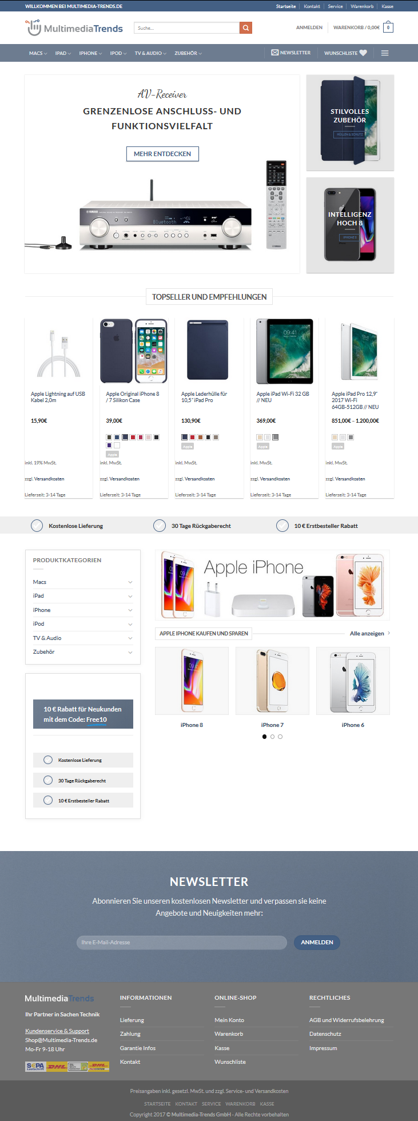Open the hamburger menu icon in navbar
Screen dimensions: 418x1121
[x=385, y=53]
